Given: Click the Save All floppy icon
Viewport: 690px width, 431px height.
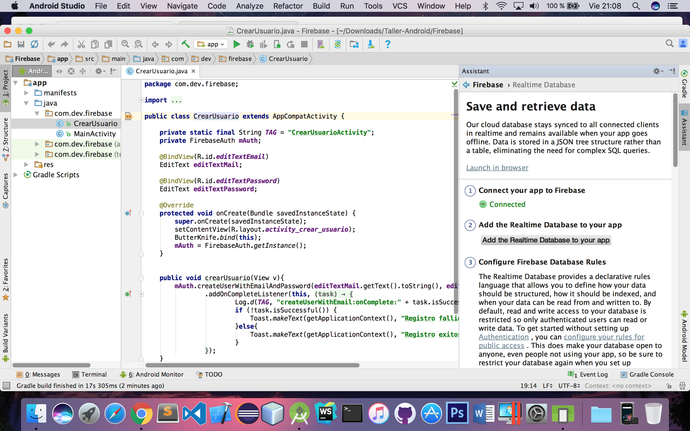Looking at the screenshot, I should point(21,44).
